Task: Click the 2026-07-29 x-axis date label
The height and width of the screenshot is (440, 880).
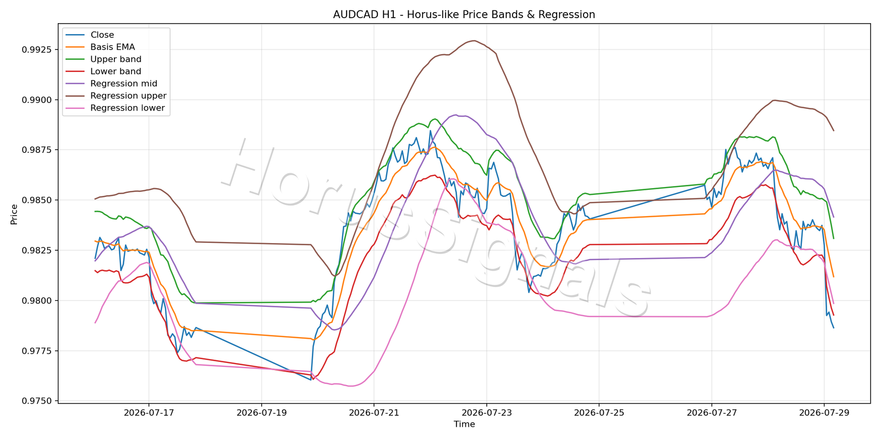Action: coord(824,413)
